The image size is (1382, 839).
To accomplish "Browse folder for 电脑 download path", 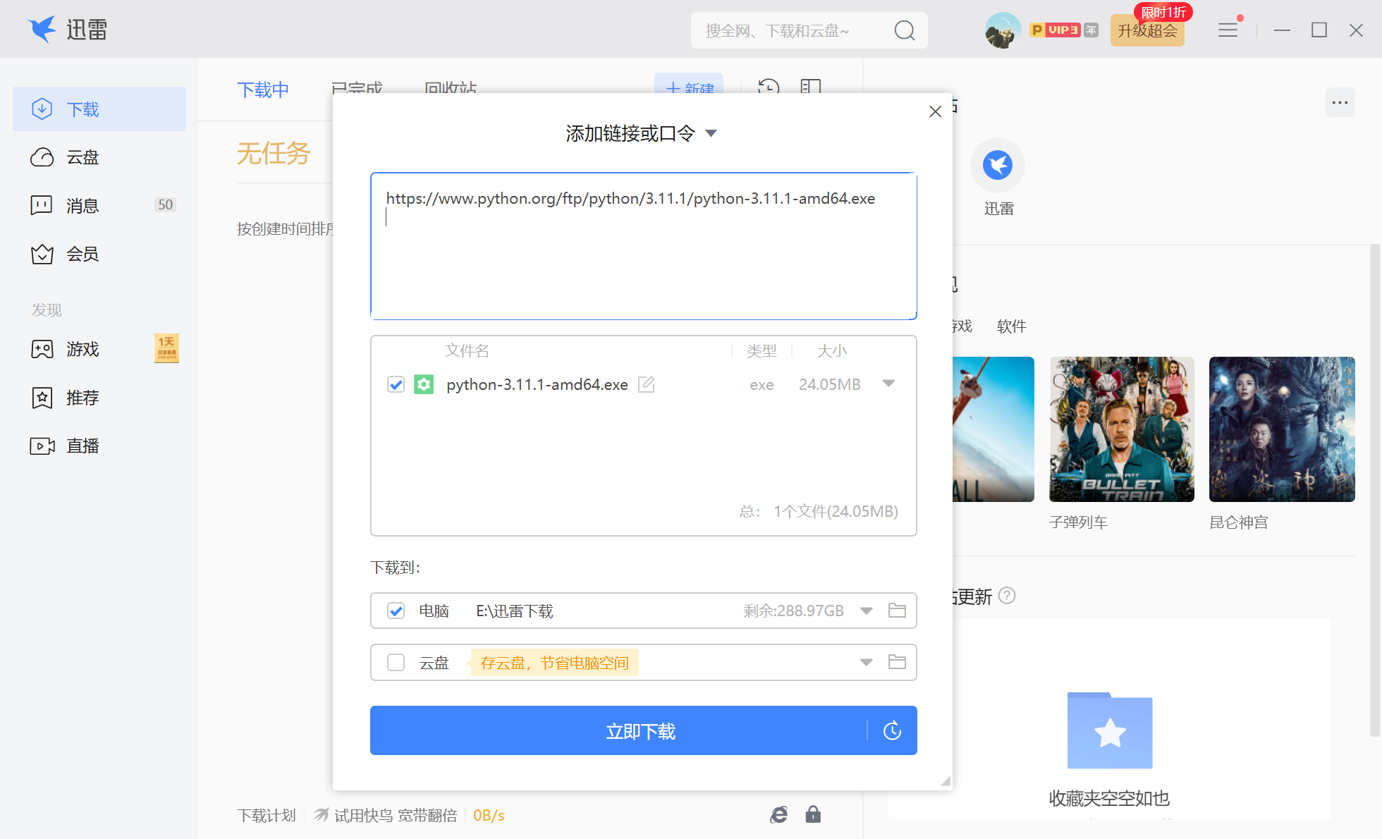I will tap(897, 611).
